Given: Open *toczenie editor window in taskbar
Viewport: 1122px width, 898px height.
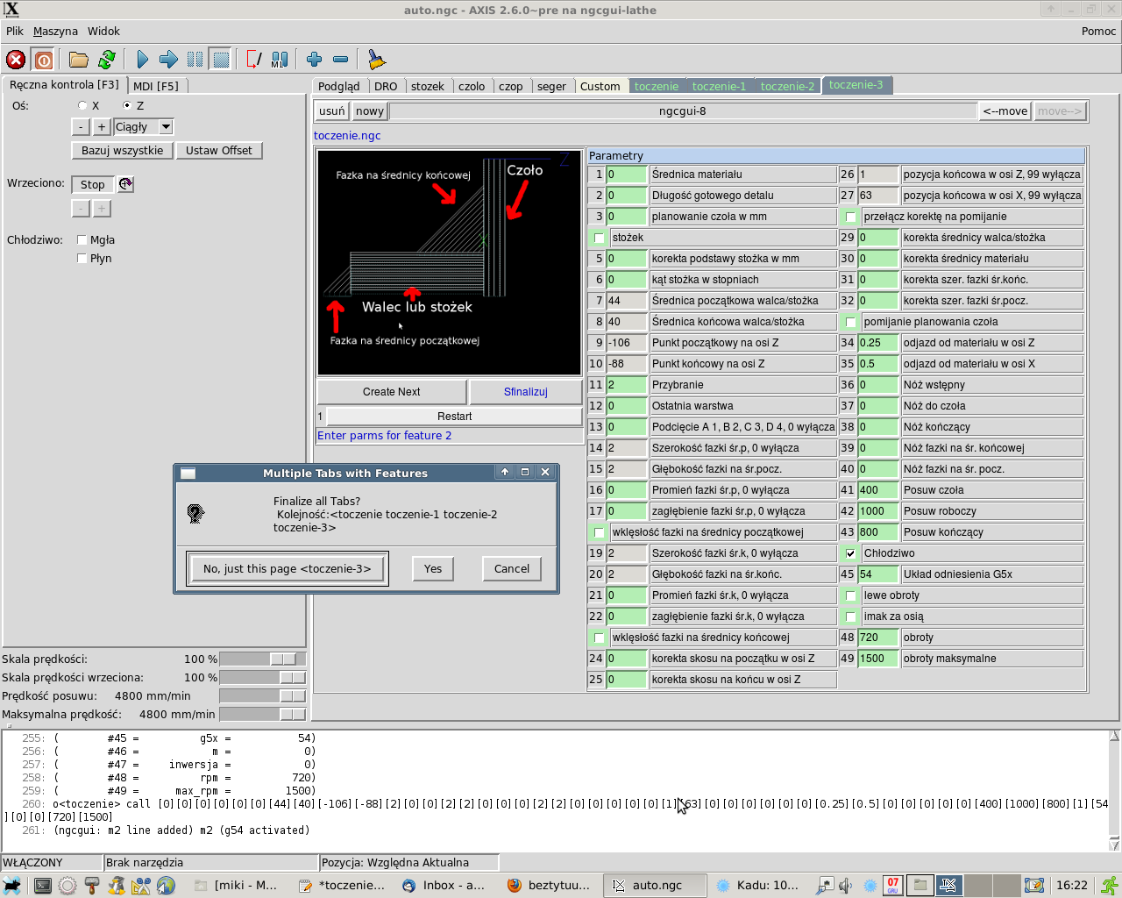Looking at the screenshot, I should 341,886.
